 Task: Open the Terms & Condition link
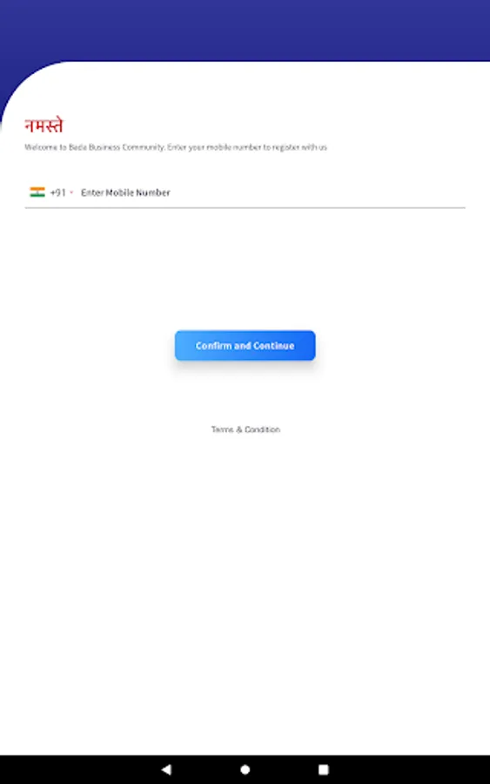(245, 429)
